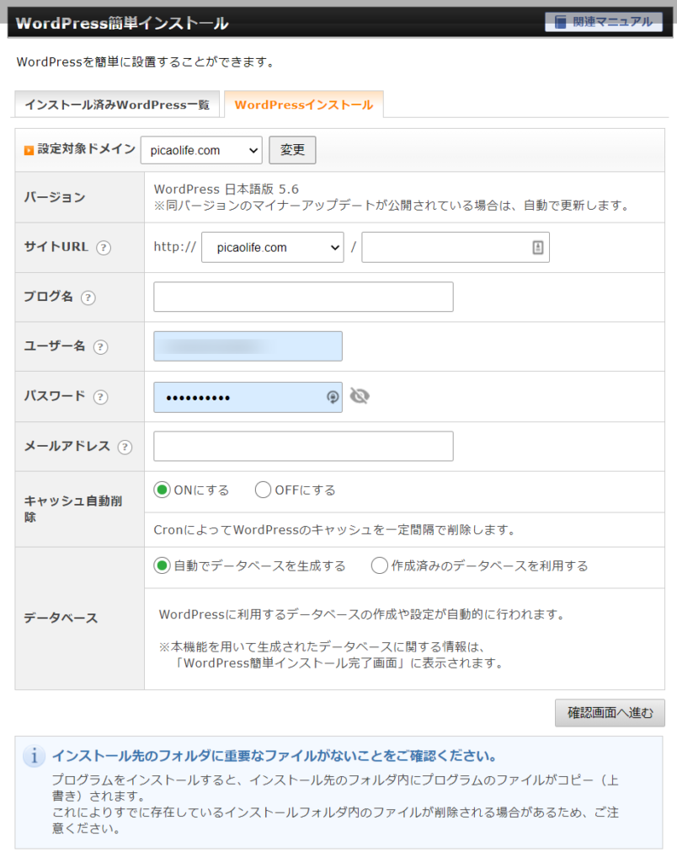Click the autofill icon in URL path field
The image size is (677, 863).
pos(538,248)
